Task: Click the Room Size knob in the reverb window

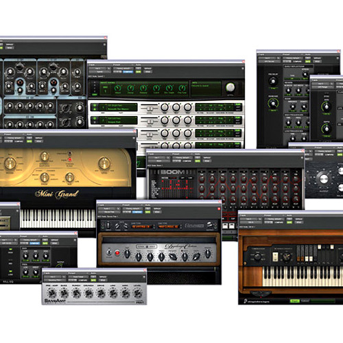Action: tap(273, 104)
